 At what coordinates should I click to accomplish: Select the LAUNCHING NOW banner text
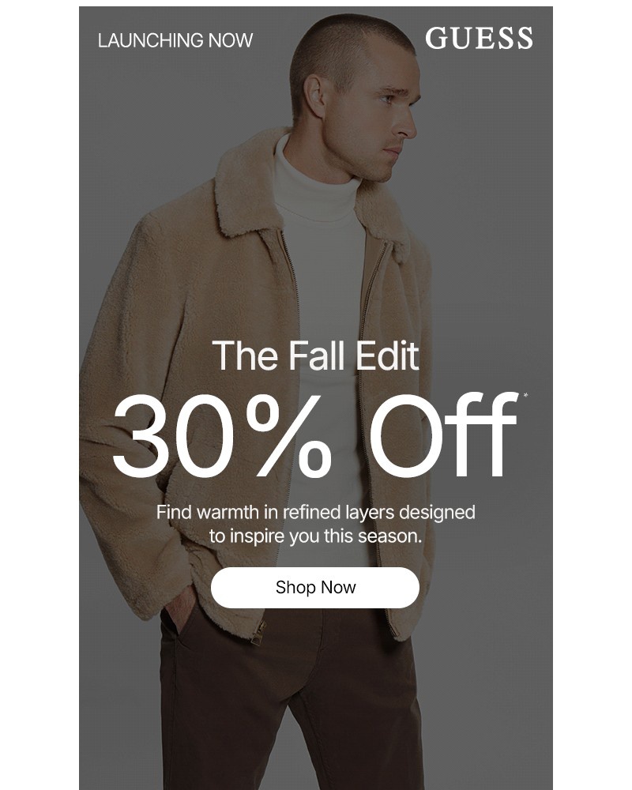[175, 40]
